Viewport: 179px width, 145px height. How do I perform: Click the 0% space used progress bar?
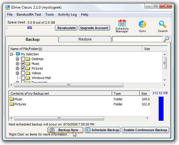30,28
